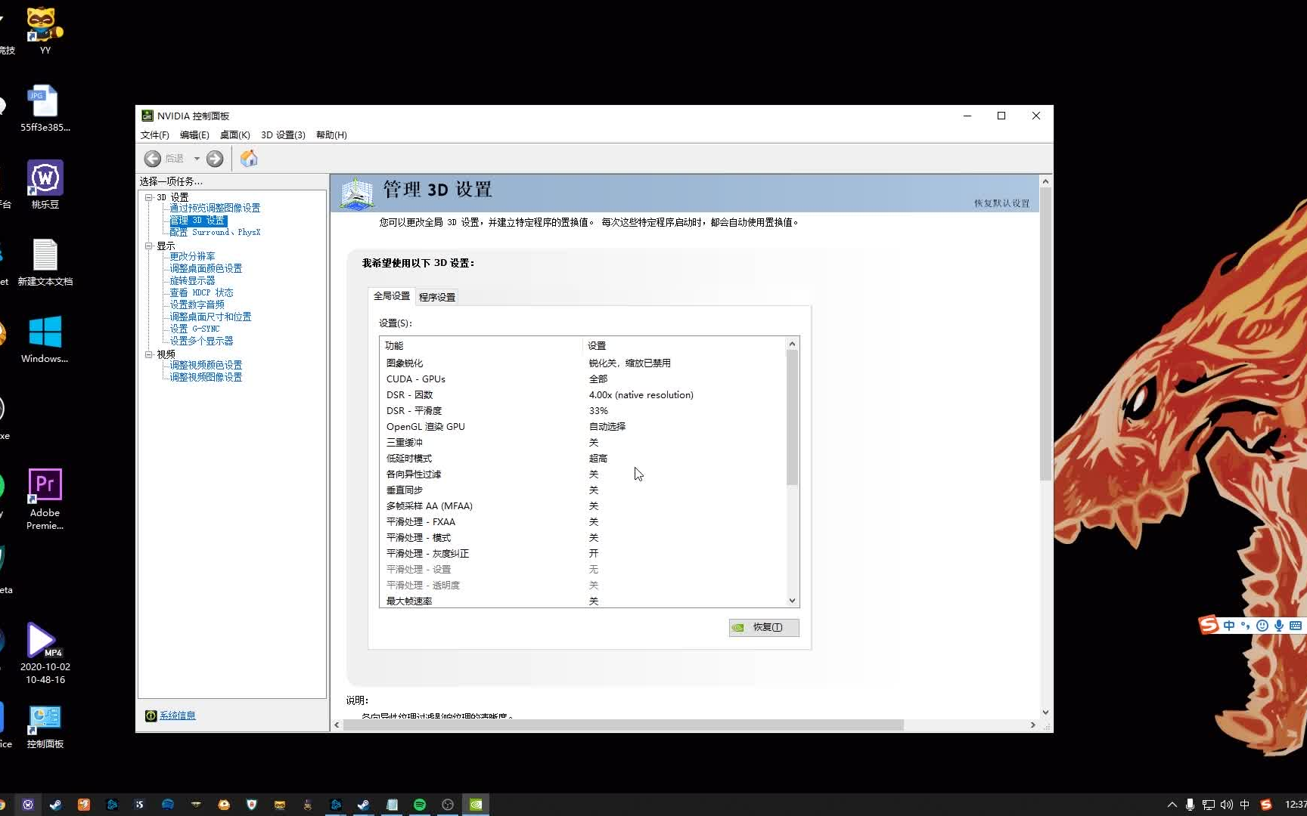1307x816 pixels.
Task: Click OBS icon in taskbar
Action: pos(448,805)
